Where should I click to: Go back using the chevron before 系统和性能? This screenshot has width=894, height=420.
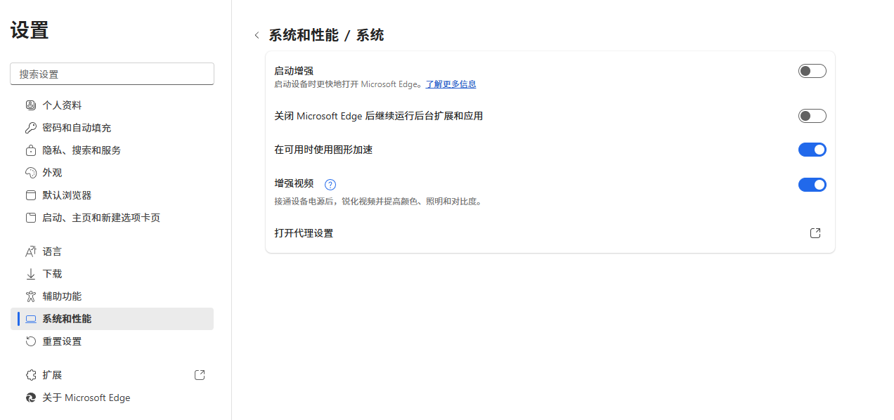[257, 36]
